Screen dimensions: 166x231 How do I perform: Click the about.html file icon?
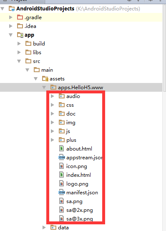pyautogui.click(x=61, y=148)
